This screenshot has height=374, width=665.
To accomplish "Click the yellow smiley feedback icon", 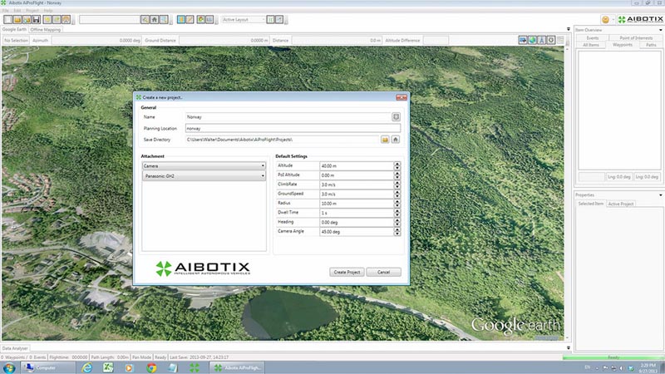I will coord(606,19).
